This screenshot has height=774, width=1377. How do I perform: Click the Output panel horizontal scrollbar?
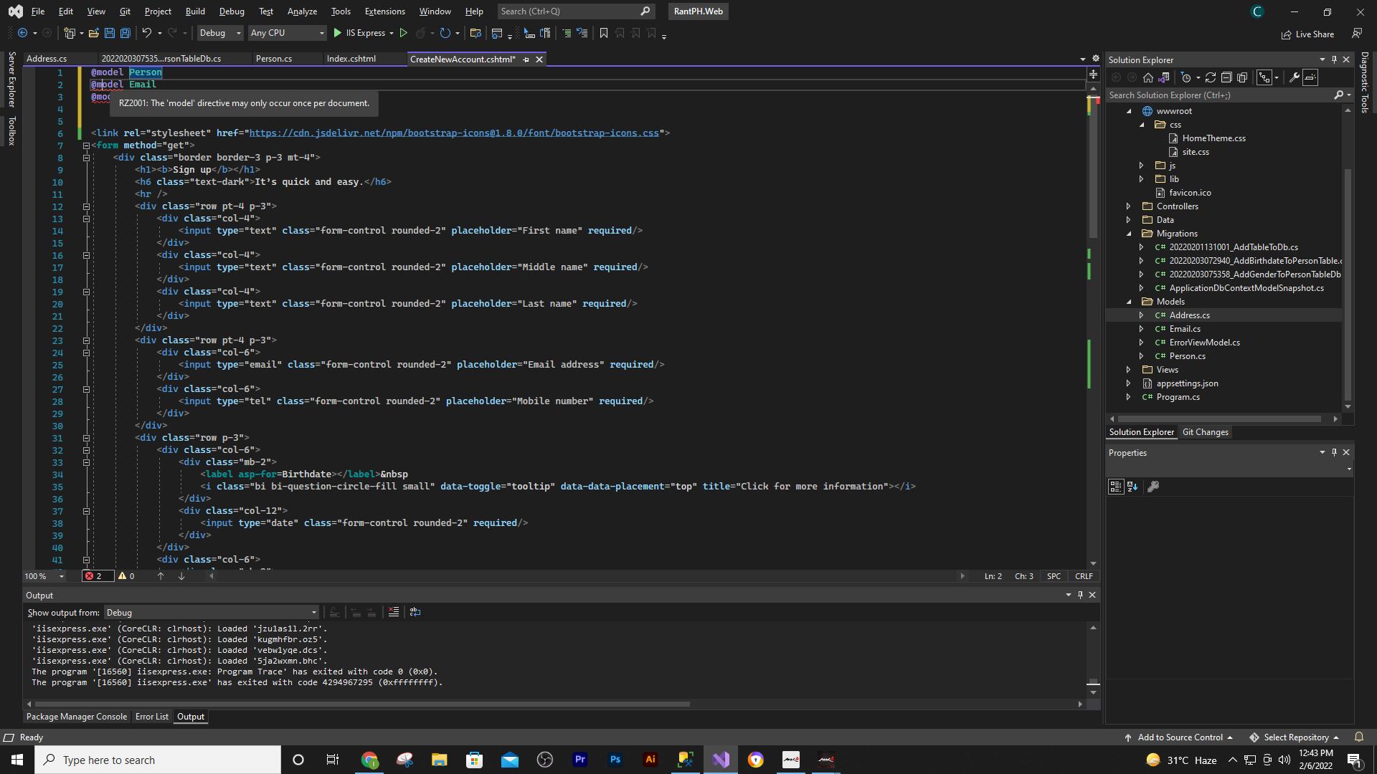[362, 704]
